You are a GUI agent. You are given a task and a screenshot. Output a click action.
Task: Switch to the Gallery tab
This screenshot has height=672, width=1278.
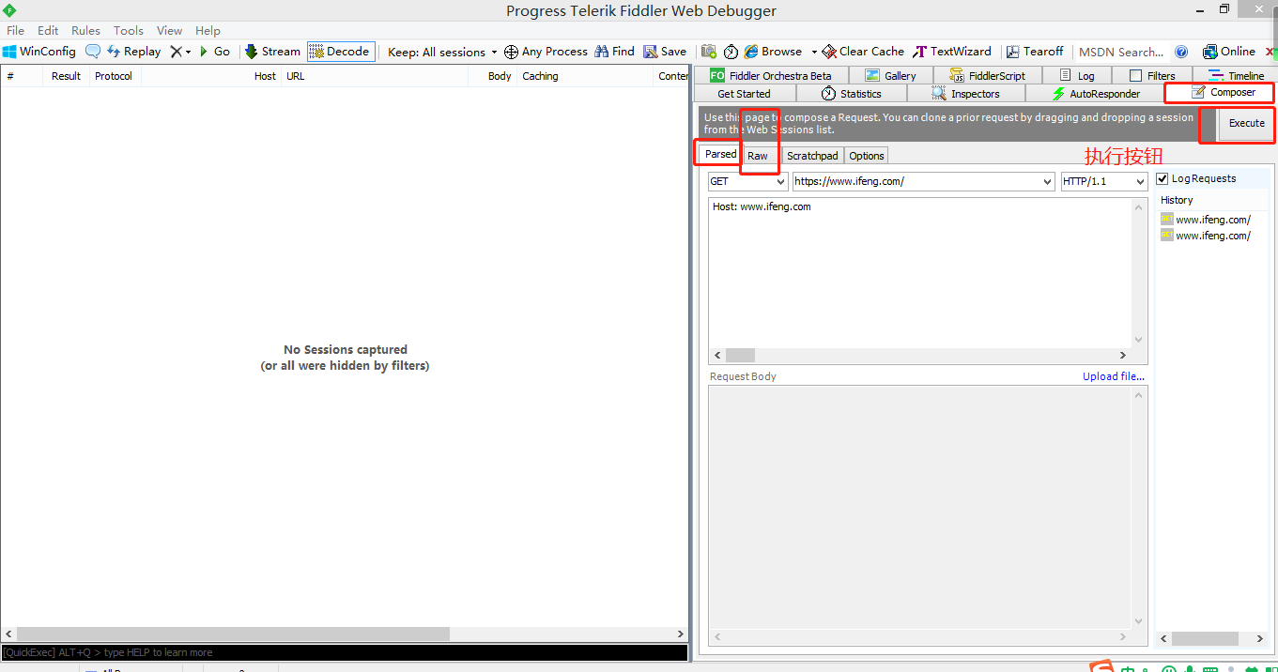click(890, 76)
